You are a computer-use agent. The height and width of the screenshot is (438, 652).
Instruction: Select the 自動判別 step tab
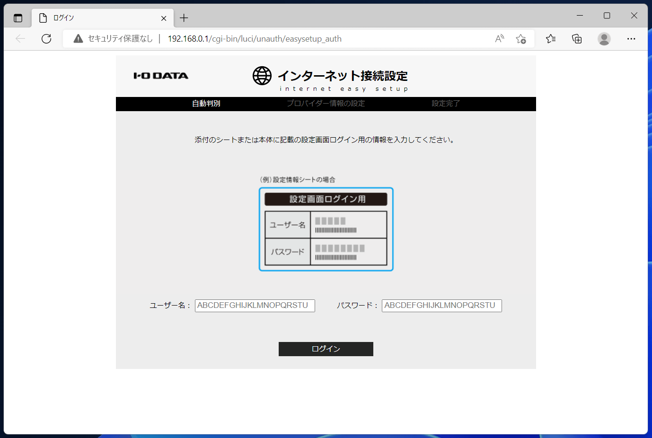point(206,104)
